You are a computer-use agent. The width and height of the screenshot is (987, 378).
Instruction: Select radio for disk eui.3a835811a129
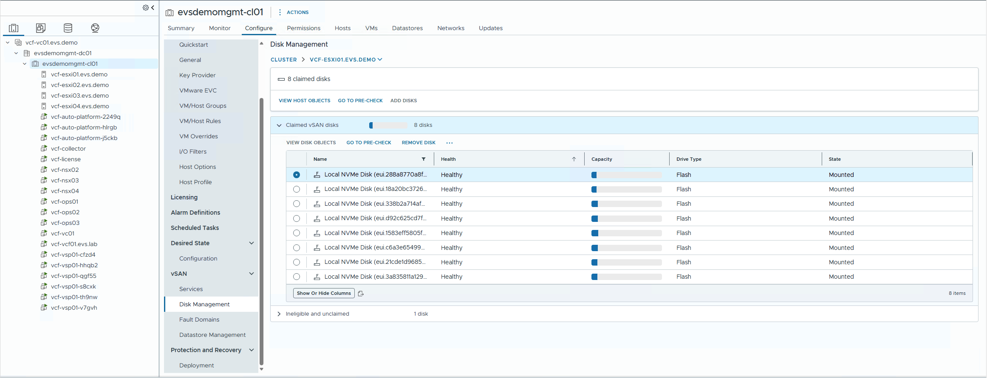tap(297, 277)
